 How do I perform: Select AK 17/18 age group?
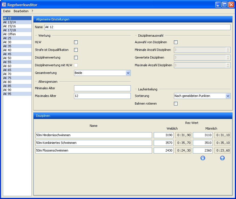point(17,30)
